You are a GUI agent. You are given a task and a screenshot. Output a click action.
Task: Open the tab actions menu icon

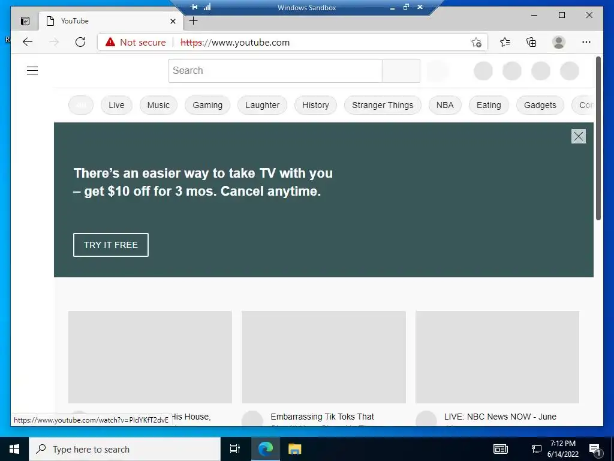tap(25, 21)
